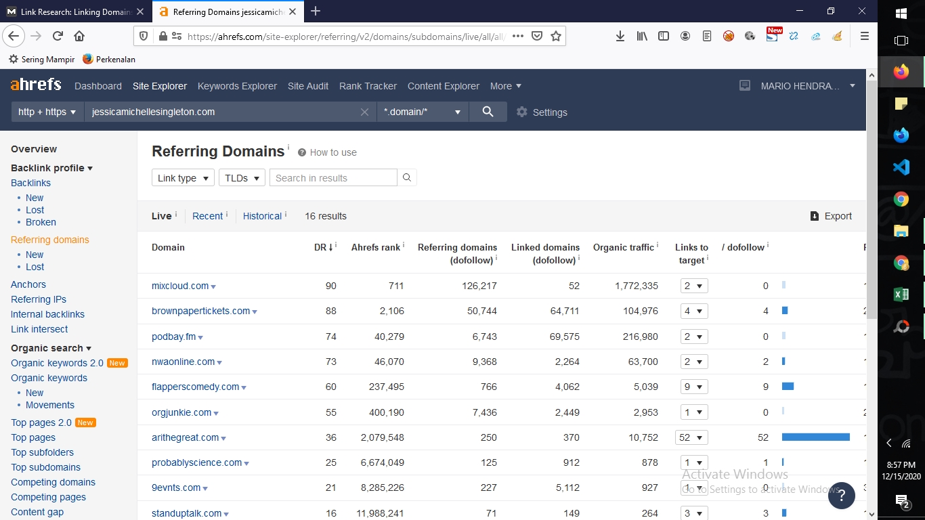
Task: Click the reader document extension icon
Action: [707, 37]
